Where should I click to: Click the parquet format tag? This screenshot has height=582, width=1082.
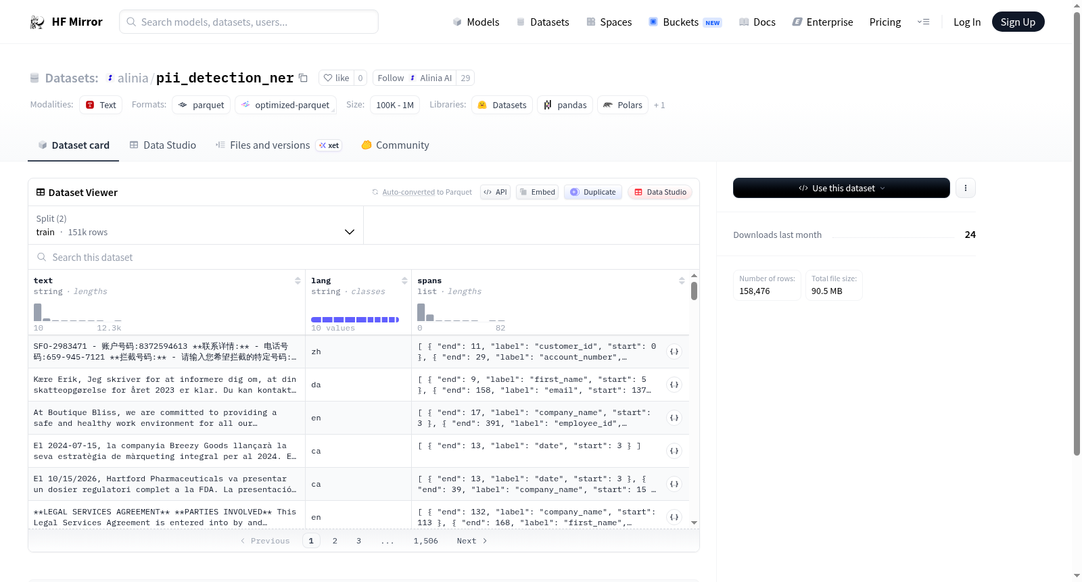202,105
